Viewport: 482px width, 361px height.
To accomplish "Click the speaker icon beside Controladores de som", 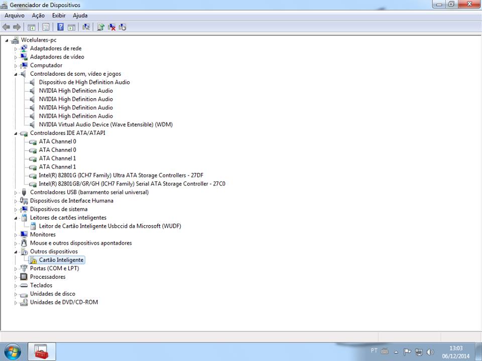I will pyautogui.click(x=24, y=74).
